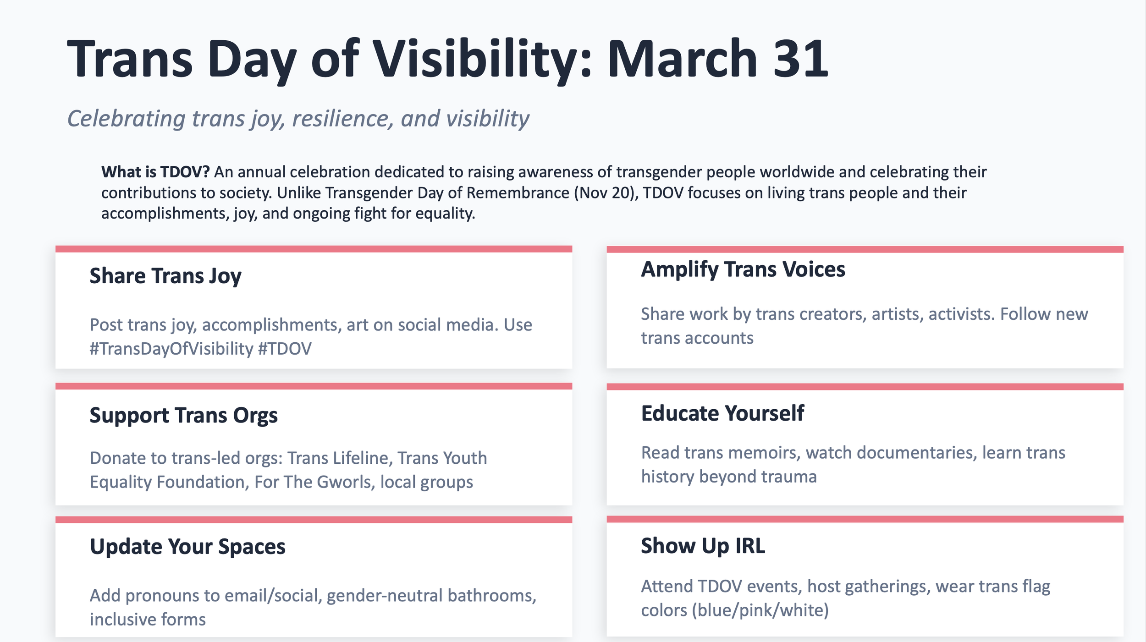
Task: Click the 'Read trans memoirs' description text
Action: [853, 465]
